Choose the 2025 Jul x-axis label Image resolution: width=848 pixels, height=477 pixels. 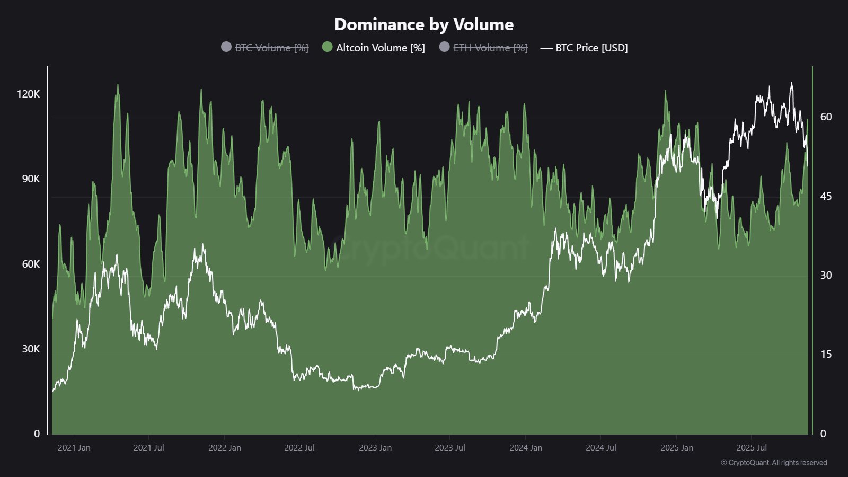click(752, 448)
